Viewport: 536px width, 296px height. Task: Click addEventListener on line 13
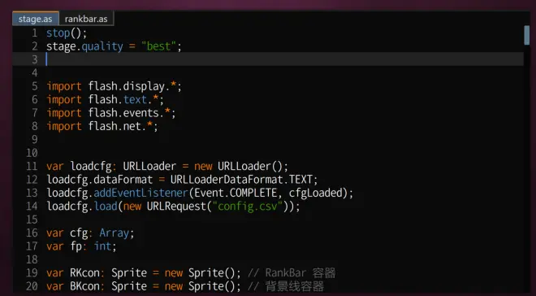tap(140, 193)
